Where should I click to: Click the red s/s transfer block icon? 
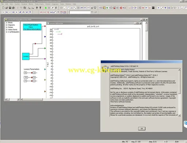tap(41, 12)
